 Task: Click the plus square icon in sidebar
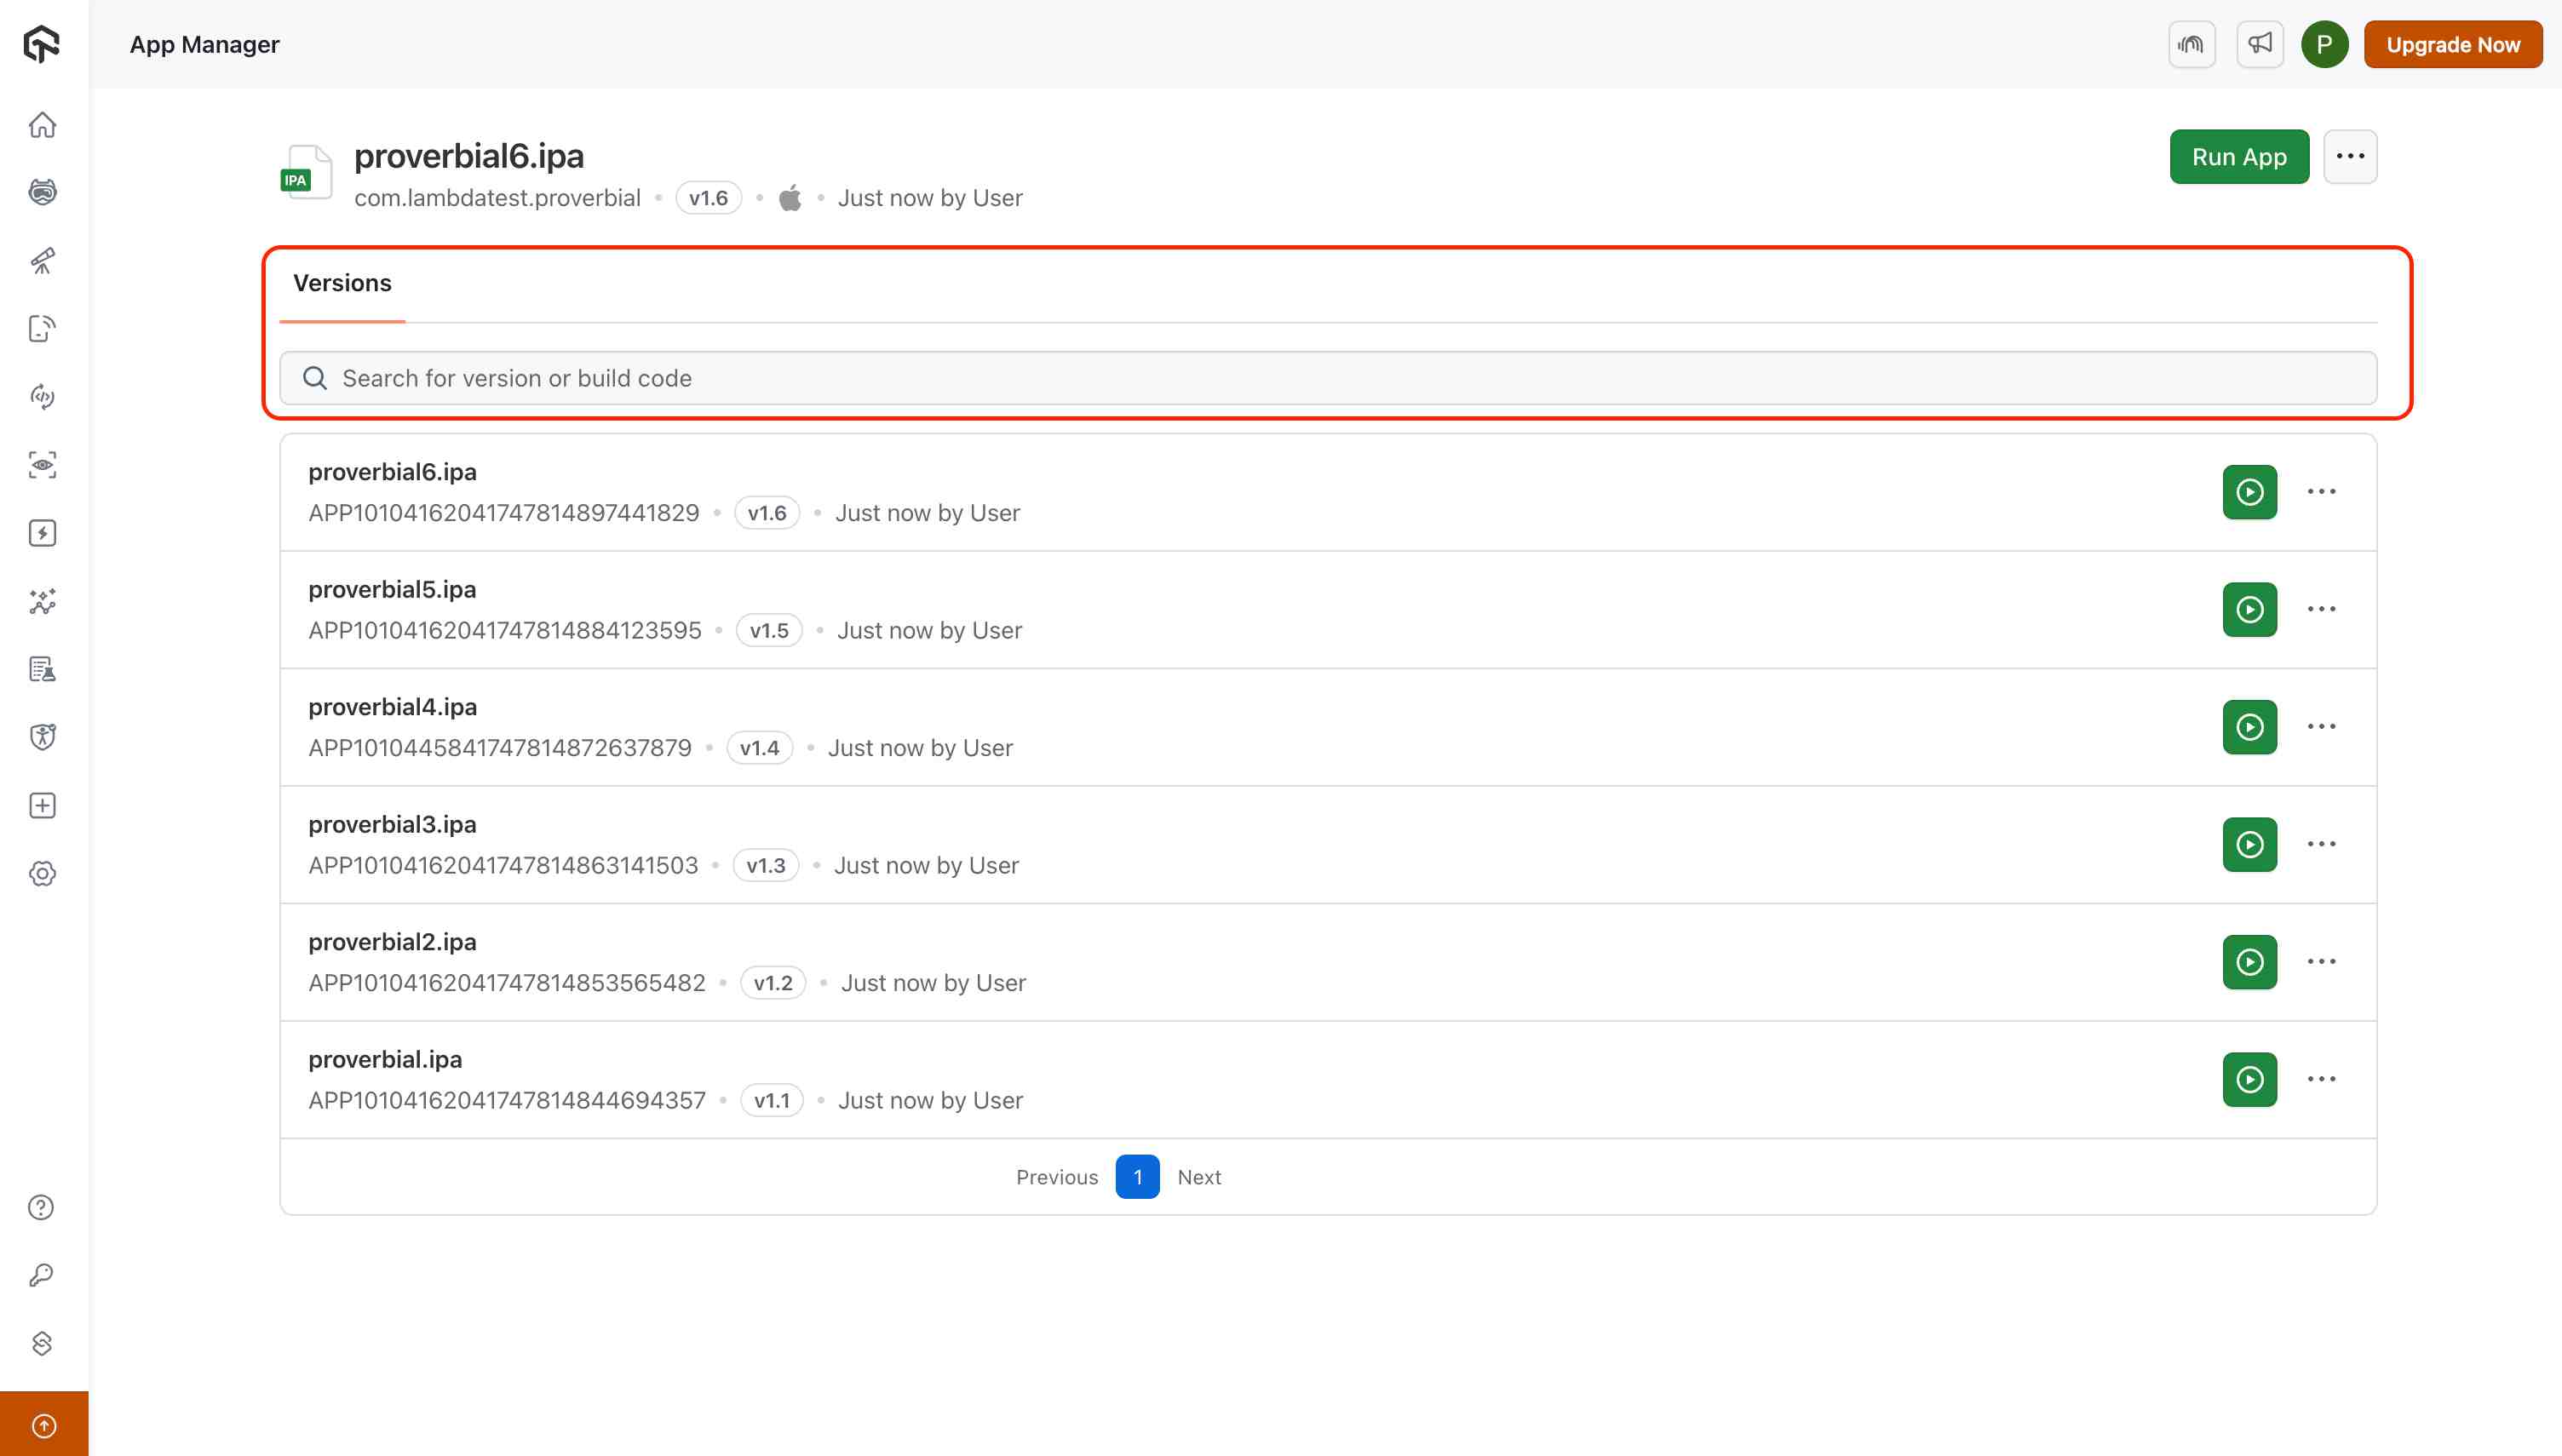coord(42,806)
